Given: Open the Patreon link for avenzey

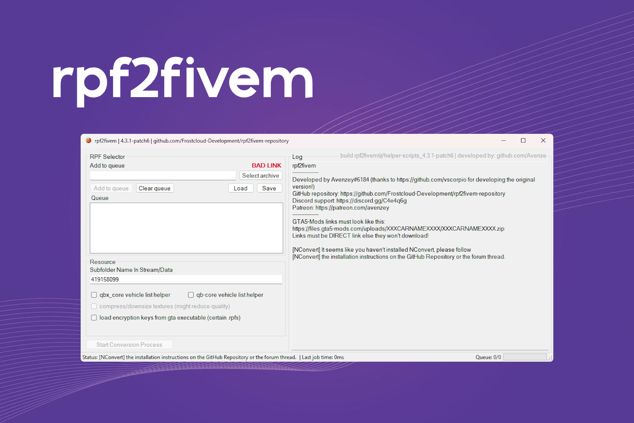Looking at the screenshot, I should (352, 208).
